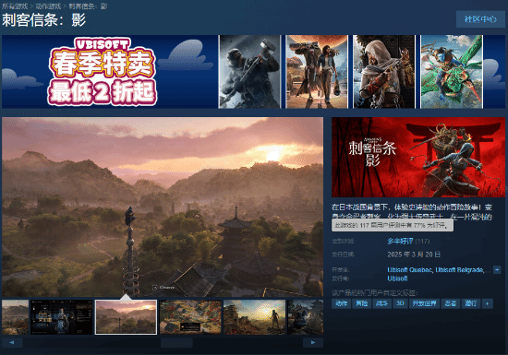Open the hooded assassin Mirage cover

384,71
